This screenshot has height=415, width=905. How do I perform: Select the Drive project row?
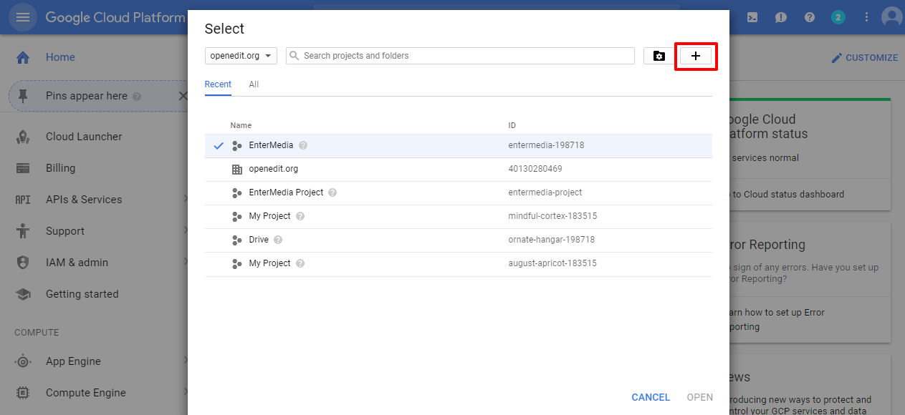tap(459, 240)
